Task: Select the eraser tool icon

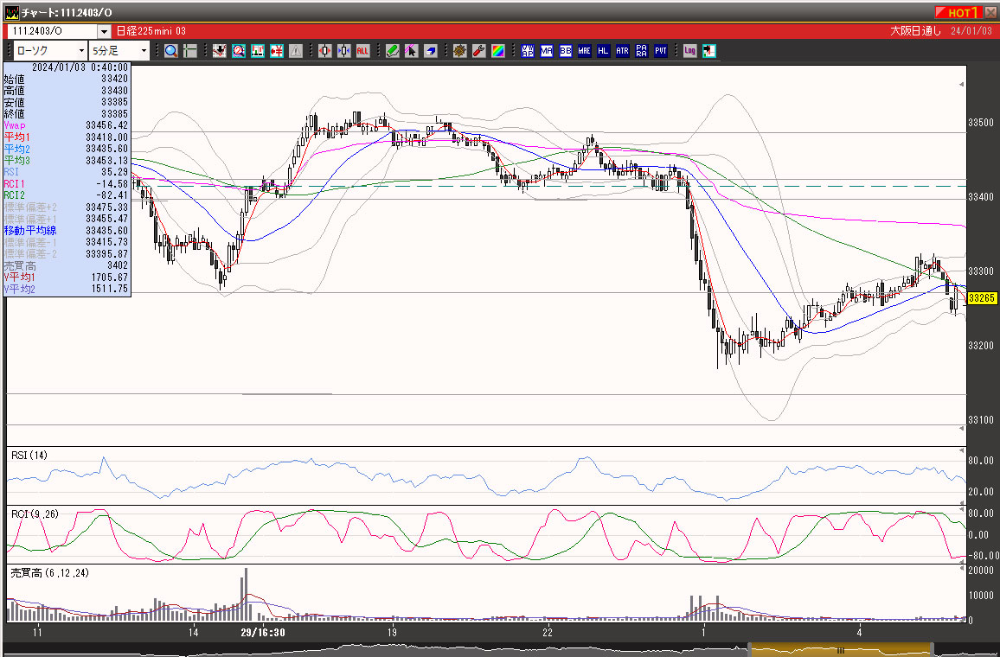Action: point(431,51)
